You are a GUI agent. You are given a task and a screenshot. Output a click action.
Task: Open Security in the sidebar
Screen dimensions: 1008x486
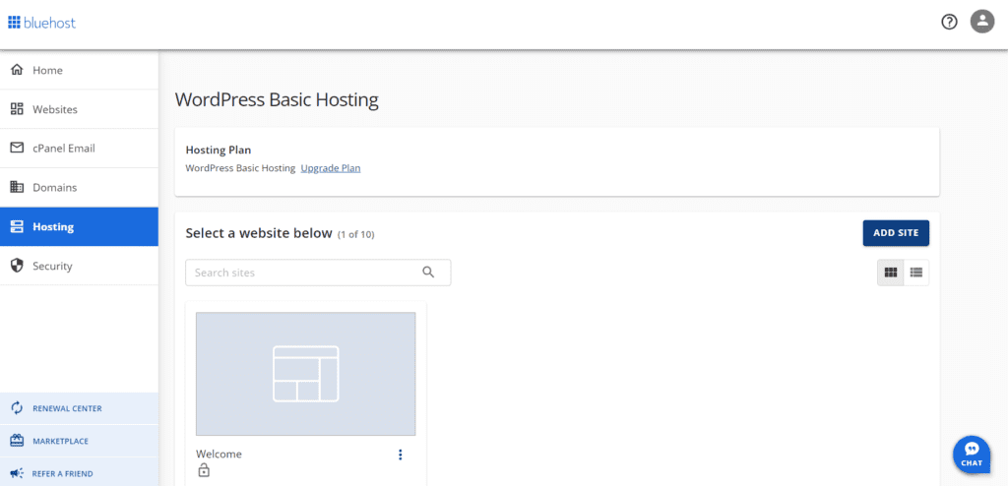[x=79, y=267]
